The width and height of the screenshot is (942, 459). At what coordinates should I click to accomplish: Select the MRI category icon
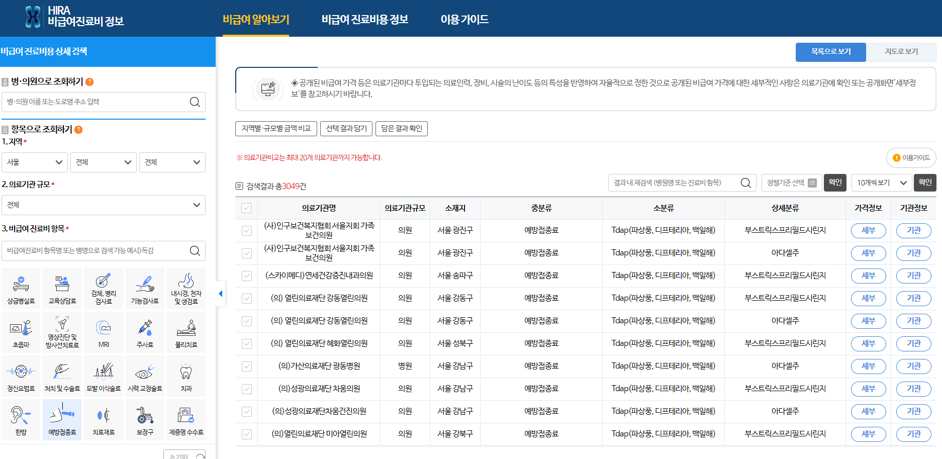pyautogui.click(x=103, y=332)
